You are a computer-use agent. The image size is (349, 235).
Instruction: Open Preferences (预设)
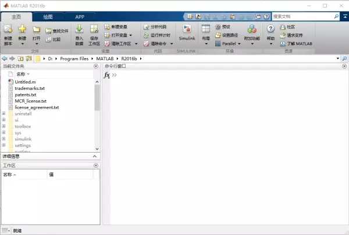pos(223,27)
